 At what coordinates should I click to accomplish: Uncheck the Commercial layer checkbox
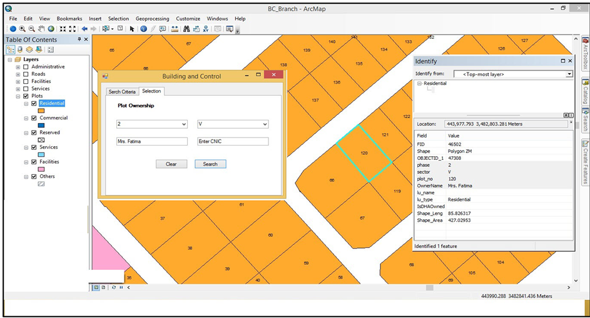[x=34, y=118]
